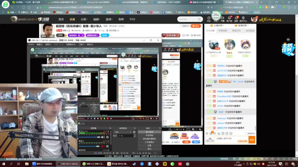298x167 pixels.
Task: Open the OBS Tools menu
Action: [x=81, y=45]
